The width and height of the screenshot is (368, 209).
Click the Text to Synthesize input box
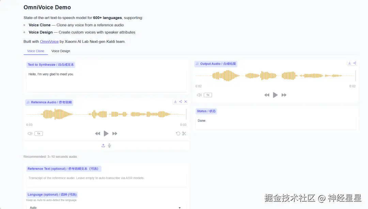(x=107, y=81)
